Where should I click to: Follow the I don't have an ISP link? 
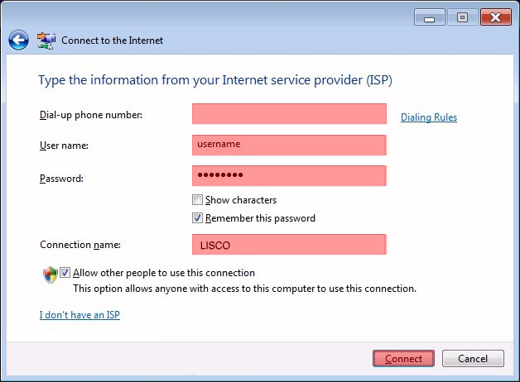coord(79,315)
